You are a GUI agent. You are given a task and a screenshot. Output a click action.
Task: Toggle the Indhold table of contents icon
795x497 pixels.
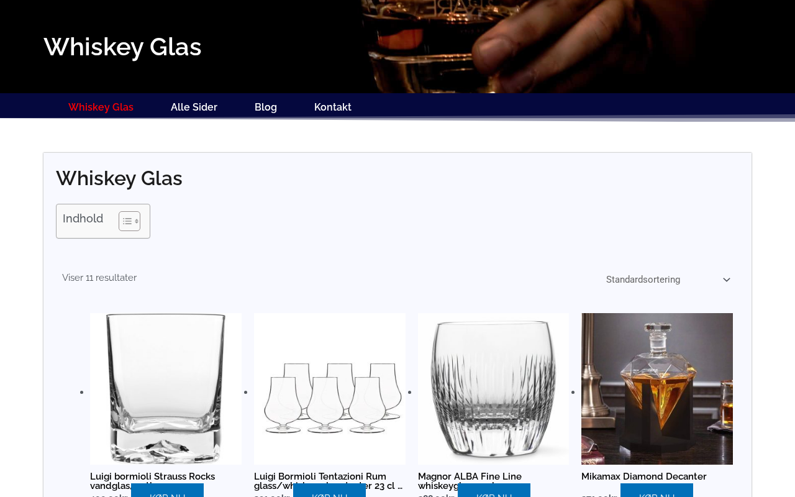pyautogui.click(x=129, y=221)
